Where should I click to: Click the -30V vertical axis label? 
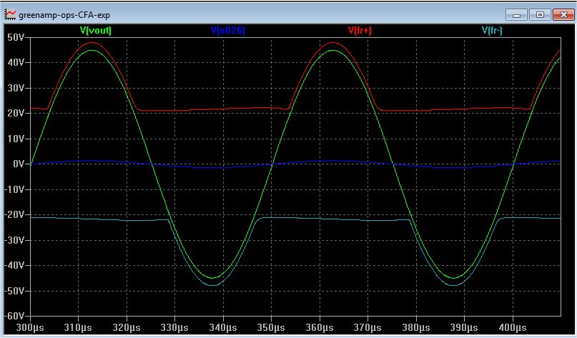tap(14, 240)
